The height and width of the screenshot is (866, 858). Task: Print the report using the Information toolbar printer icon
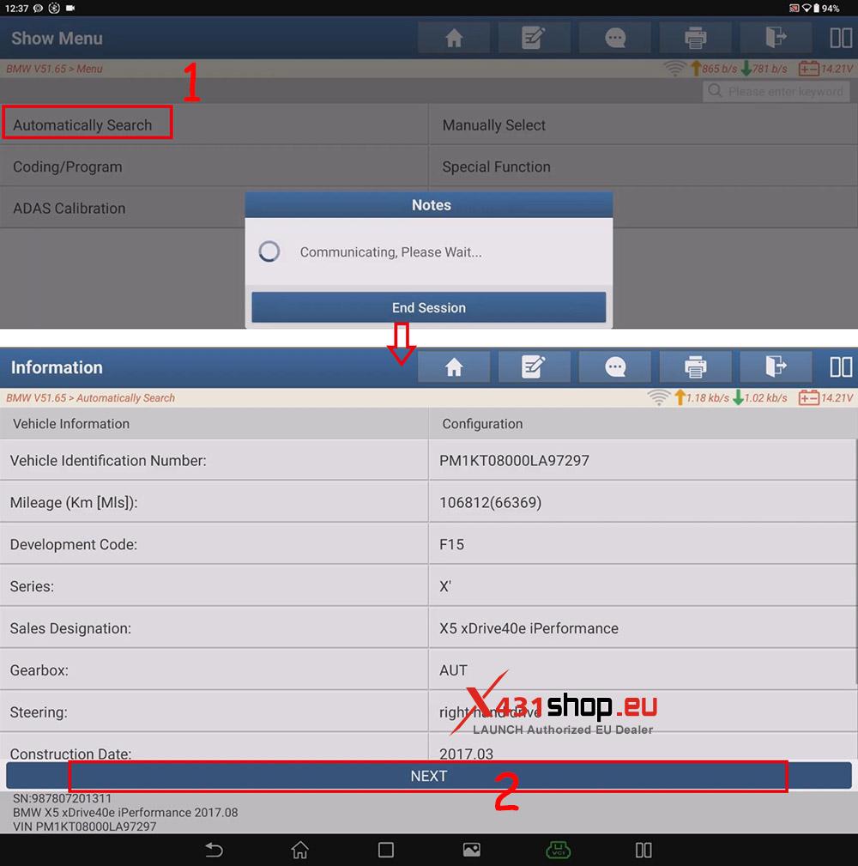point(695,367)
